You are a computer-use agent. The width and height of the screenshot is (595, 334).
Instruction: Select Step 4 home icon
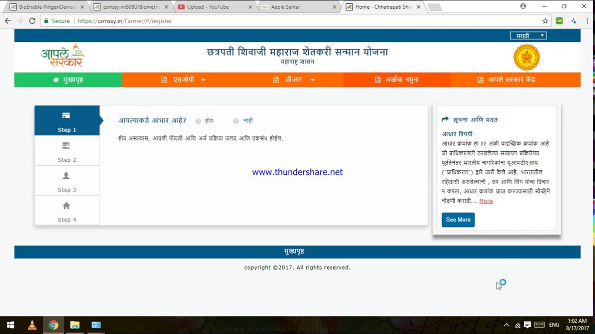(66, 206)
